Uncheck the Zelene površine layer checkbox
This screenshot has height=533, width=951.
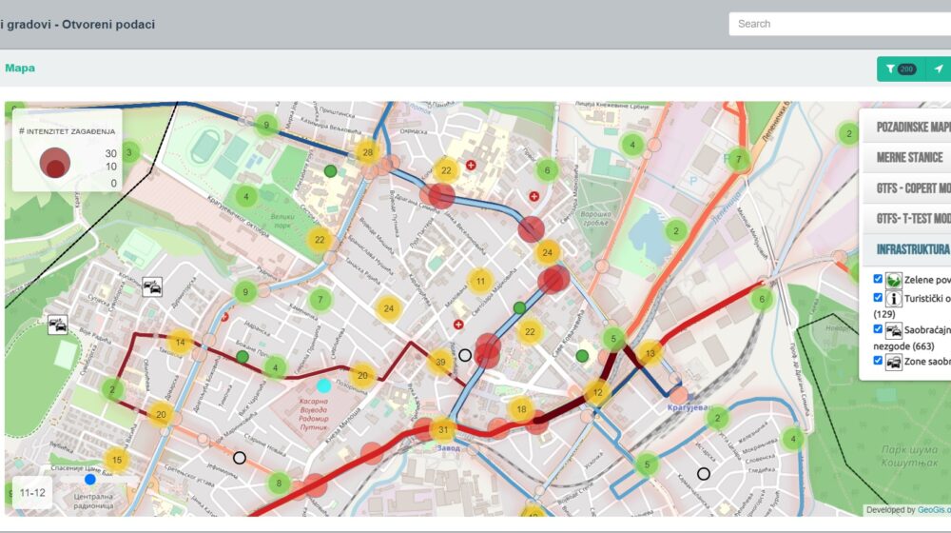(878, 280)
